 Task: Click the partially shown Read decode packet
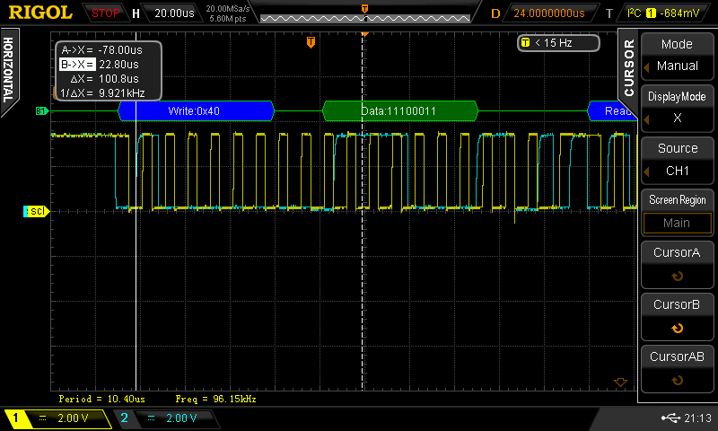(612, 110)
